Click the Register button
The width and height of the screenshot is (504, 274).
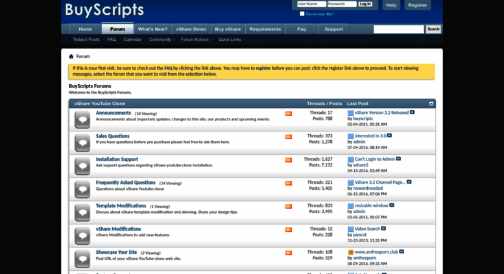pos(418,5)
